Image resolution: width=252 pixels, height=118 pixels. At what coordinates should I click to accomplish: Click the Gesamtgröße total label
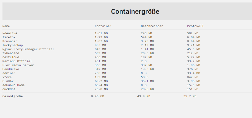tap(13, 96)
